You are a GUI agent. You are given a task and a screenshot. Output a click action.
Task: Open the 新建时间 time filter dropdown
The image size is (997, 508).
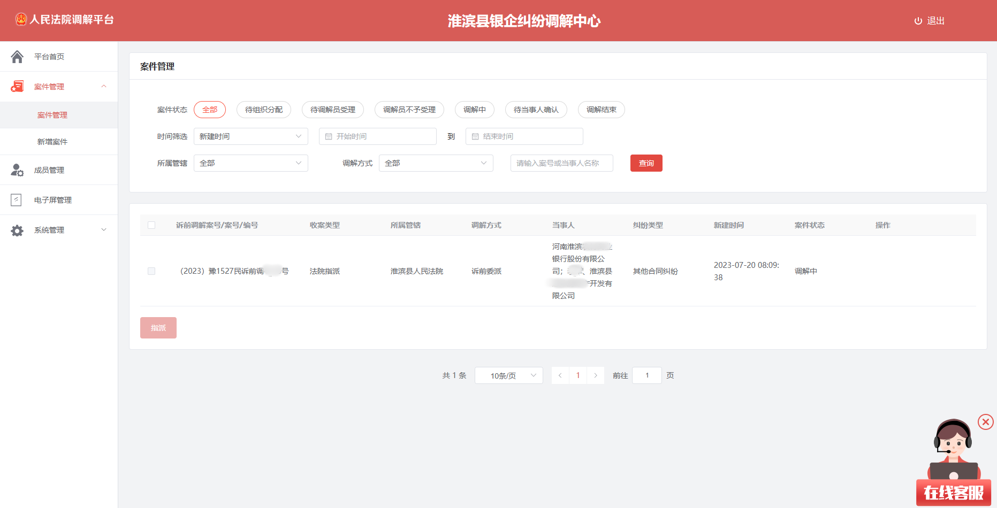coord(251,136)
